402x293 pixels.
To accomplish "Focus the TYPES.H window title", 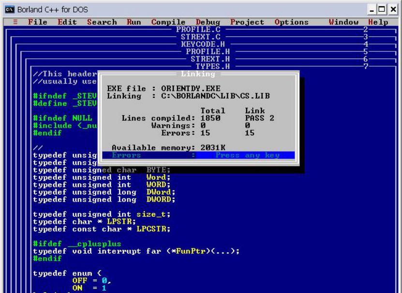I will pos(212,66).
